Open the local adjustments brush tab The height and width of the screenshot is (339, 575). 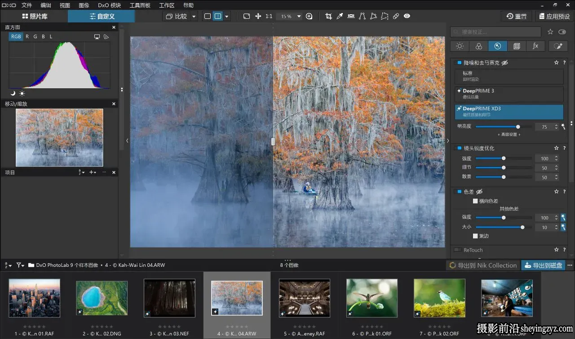[x=558, y=46]
